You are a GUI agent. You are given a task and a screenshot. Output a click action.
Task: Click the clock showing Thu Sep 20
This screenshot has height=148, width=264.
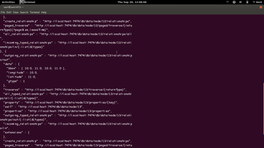[x=132, y=2]
